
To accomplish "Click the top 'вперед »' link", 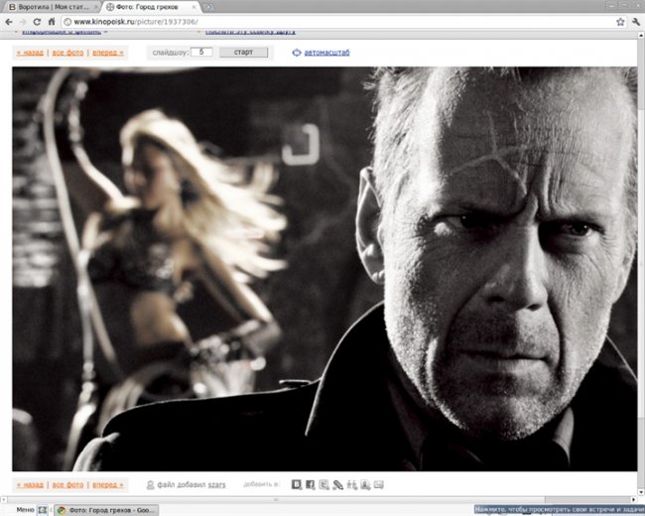I will click(x=107, y=53).
